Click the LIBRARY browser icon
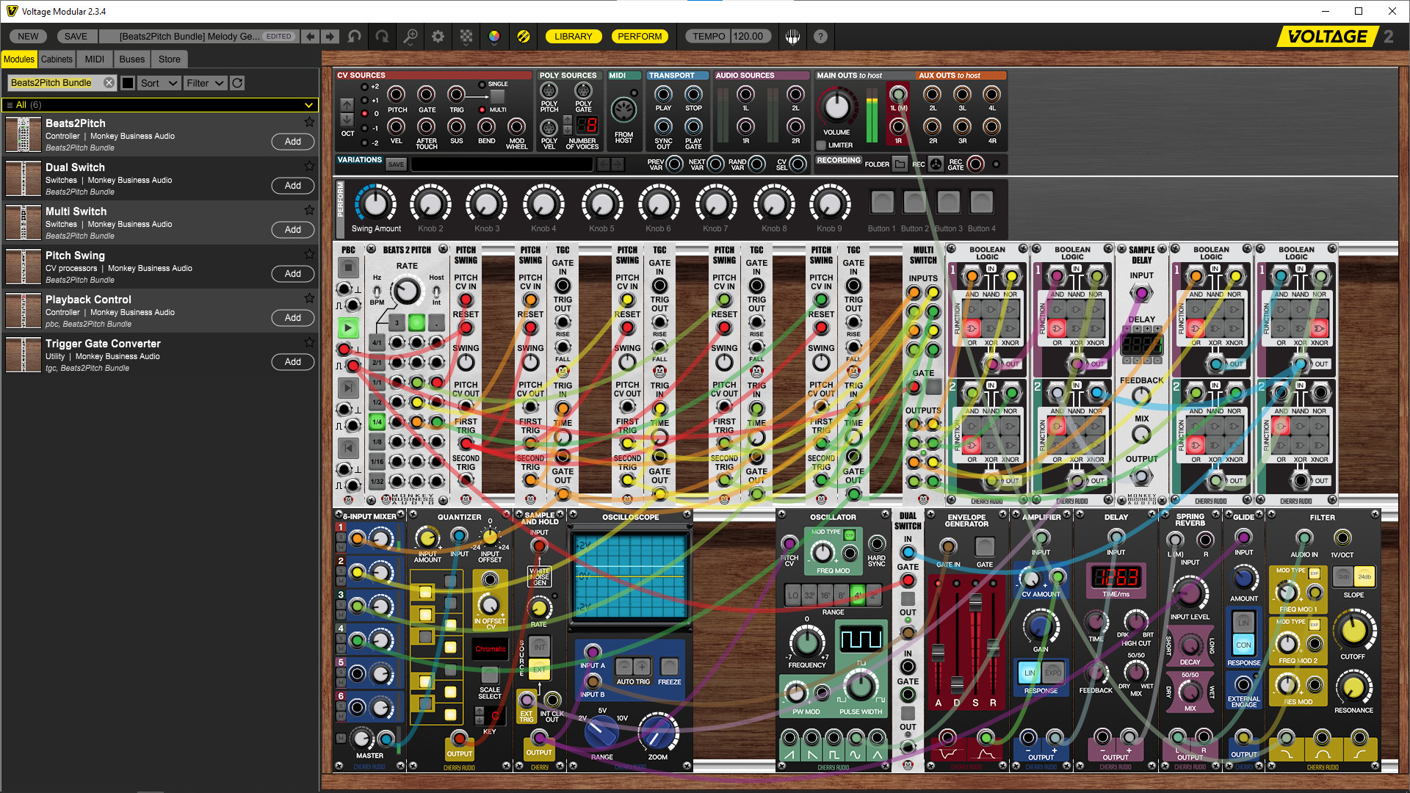 tap(572, 36)
